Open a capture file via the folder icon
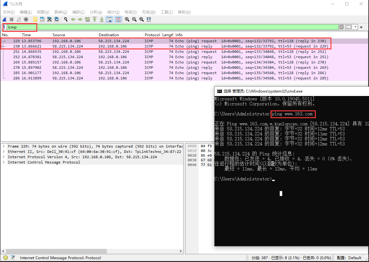The height and width of the screenshot is (262, 369). point(35,19)
